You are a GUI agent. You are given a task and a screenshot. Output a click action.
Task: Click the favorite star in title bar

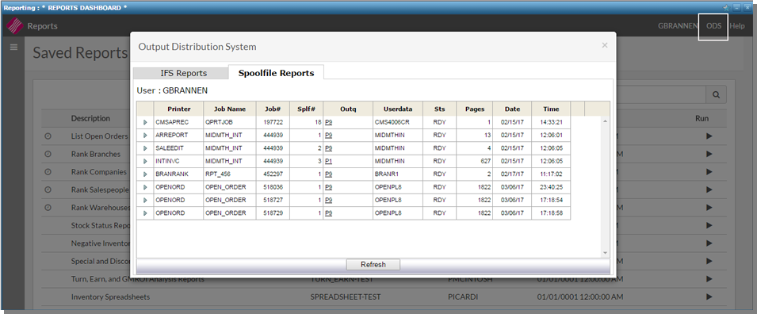pos(726,8)
